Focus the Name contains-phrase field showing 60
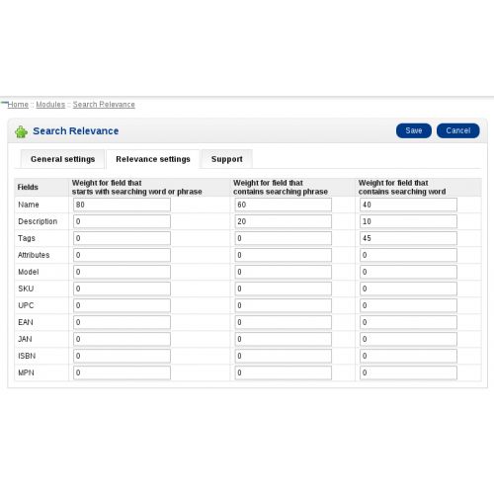This screenshot has width=494, height=494. [x=284, y=205]
